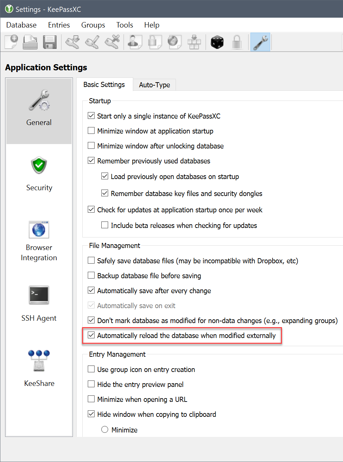Enable backup database file before saving
The height and width of the screenshot is (462, 343).
[x=91, y=275]
